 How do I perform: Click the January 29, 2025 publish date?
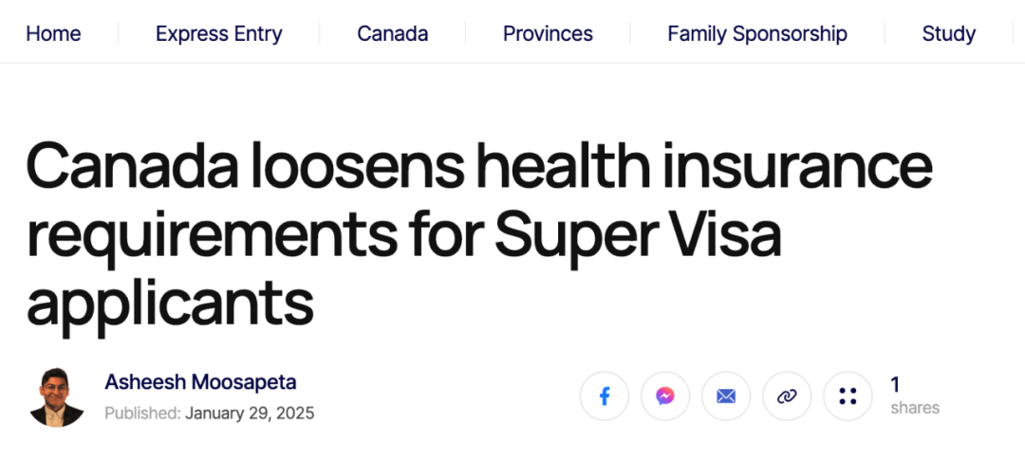point(250,414)
